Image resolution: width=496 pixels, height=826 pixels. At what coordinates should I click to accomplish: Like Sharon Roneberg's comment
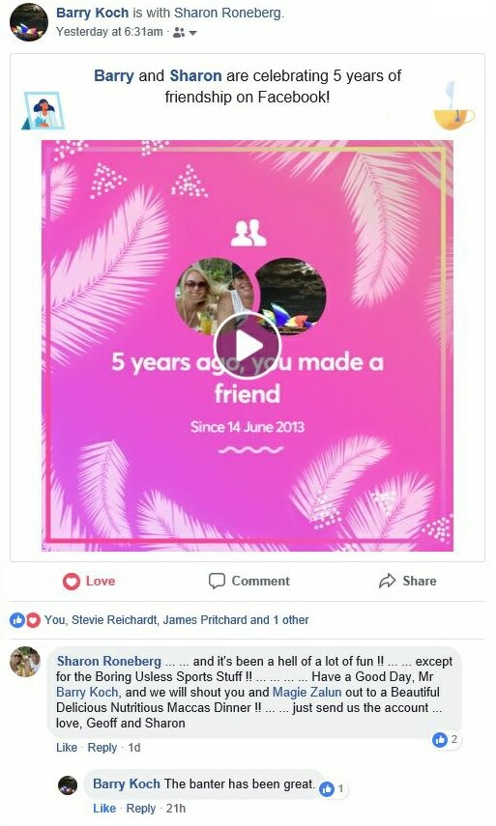[x=67, y=748]
